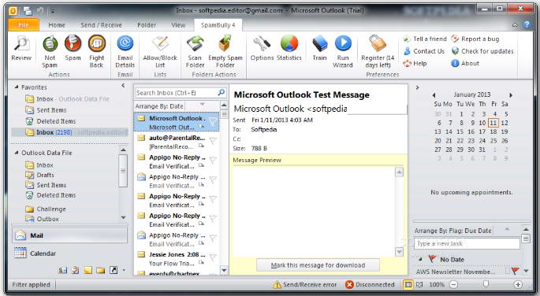Open the Allow/Block List
This screenshot has height=296, width=540.
[x=160, y=52]
